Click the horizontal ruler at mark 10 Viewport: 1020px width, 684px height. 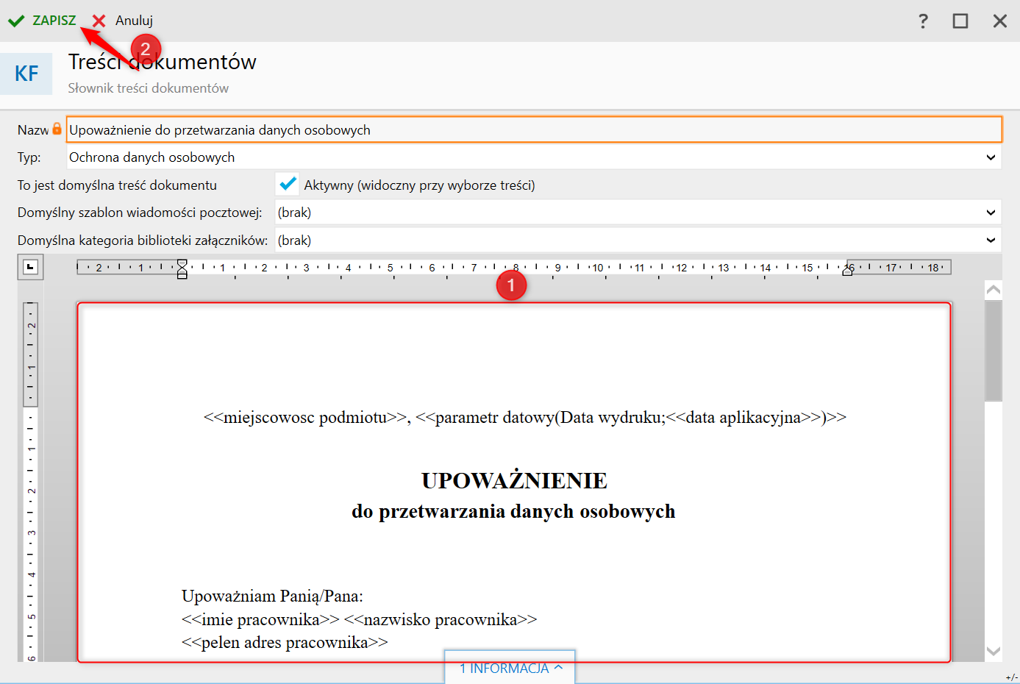[x=598, y=268]
